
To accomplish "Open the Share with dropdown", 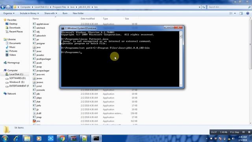I will (51, 13).
